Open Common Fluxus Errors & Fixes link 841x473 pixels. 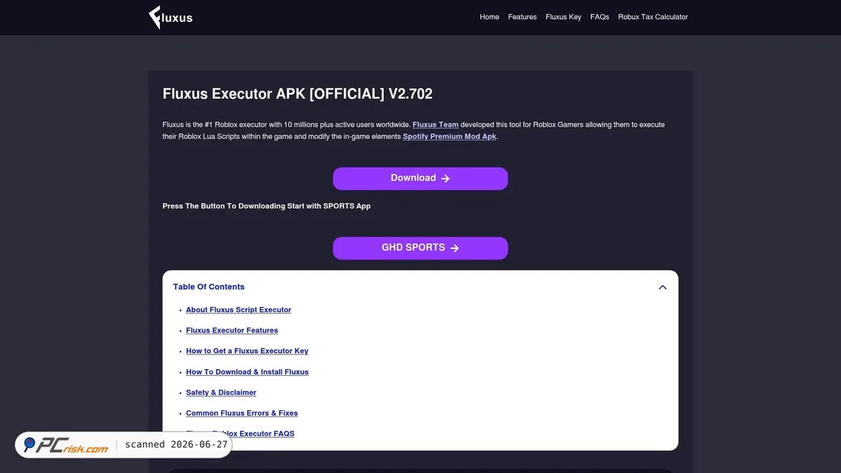pyautogui.click(x=242, y=413)
